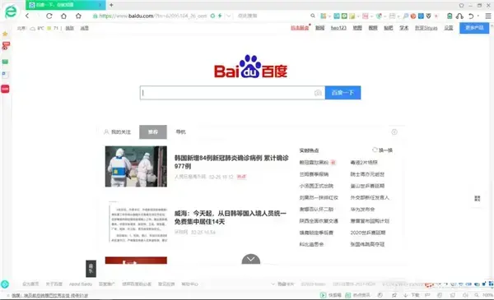
Task: Click the Baidu logo
Action: coord(251,67)
